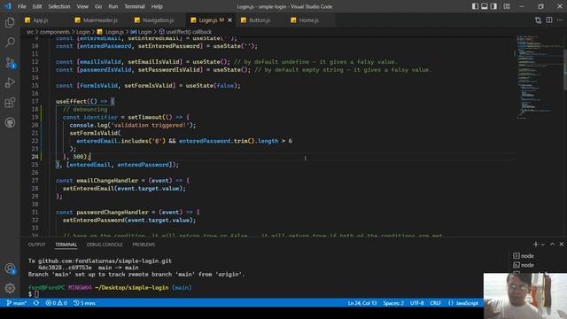
Task: Open the Terminal menu
Action: pos(134,6)
